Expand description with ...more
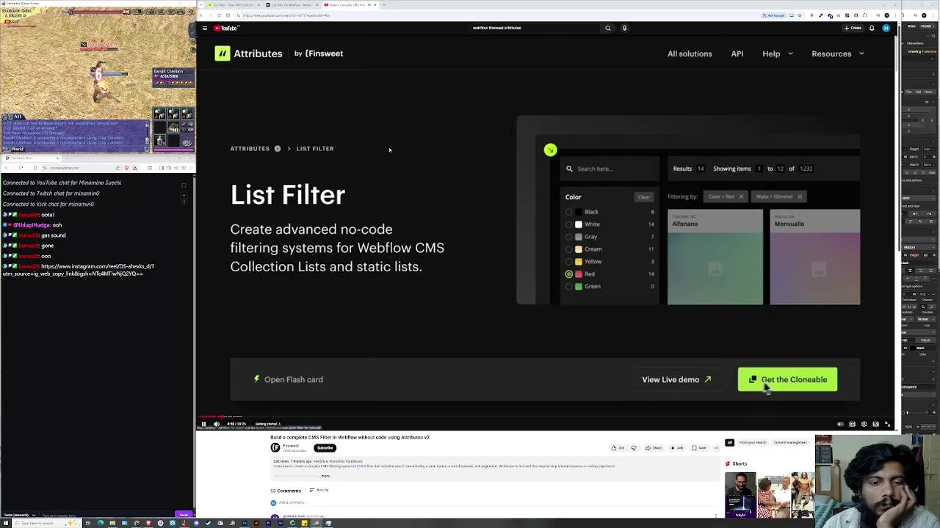This screenshot has height=528, width=940. 324,475
